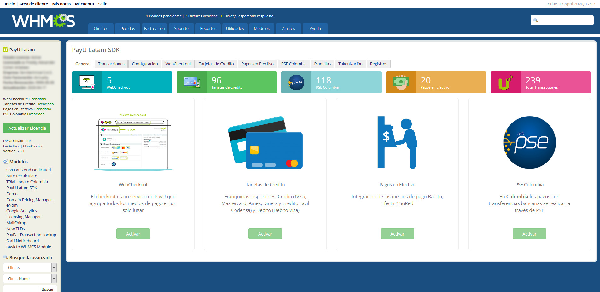
Task: Switch to the PSE Colombia tab
Action: pos(294,64)
